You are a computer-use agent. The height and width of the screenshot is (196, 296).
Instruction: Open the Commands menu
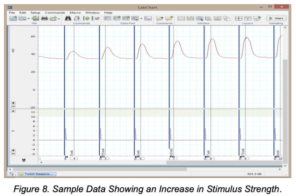click(55, 13)
